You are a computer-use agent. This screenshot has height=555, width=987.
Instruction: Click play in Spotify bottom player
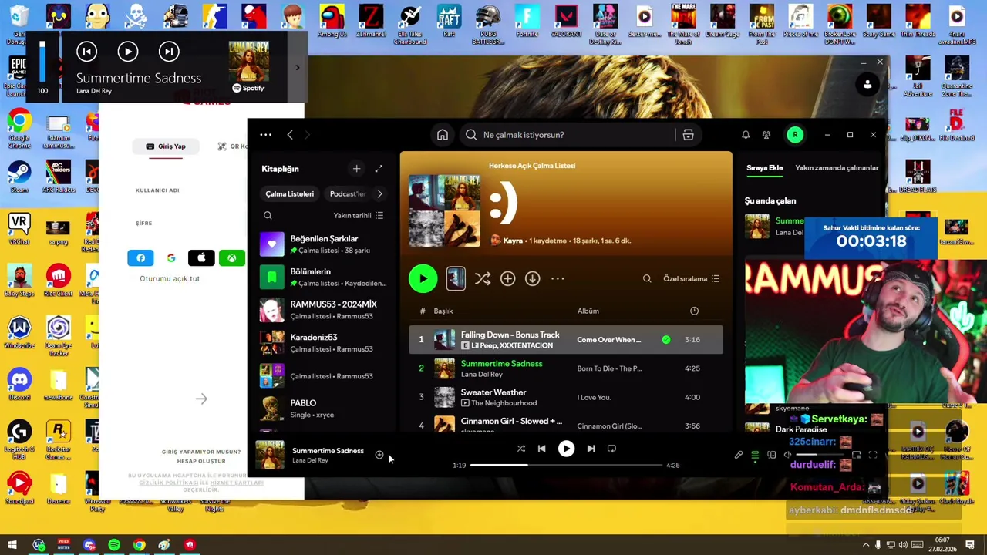point(566,449)
